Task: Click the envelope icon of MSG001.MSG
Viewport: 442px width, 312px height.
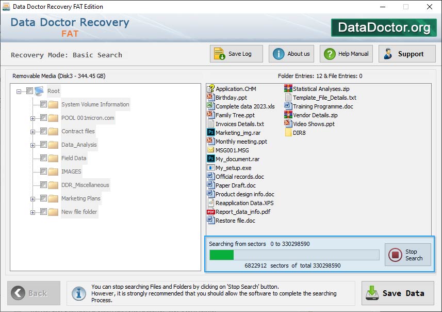Action: tap(210, 150)
